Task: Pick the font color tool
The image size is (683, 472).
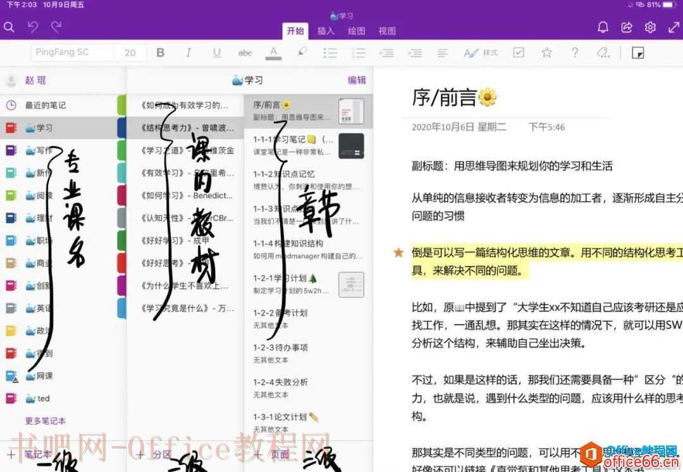Action: point(273,52)
